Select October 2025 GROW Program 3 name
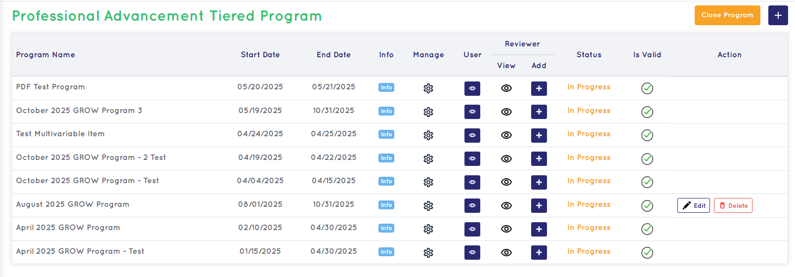The image size is (795, 277). click(79, 111)
